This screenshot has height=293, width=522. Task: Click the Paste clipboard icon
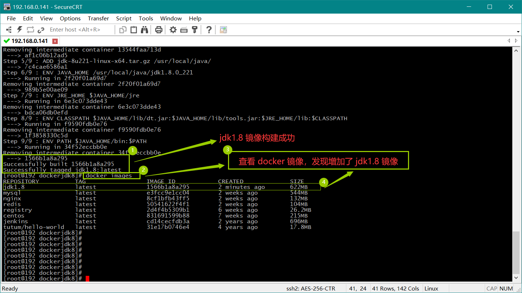coord(134,30)
